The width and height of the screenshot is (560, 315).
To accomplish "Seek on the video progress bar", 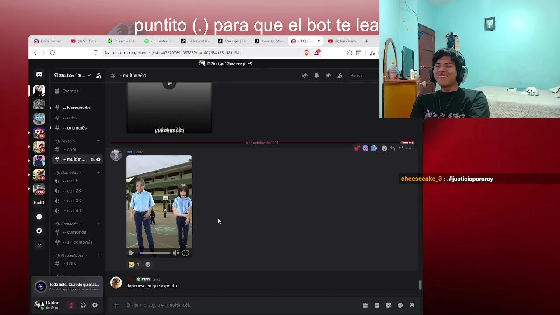I will point(155,253).
